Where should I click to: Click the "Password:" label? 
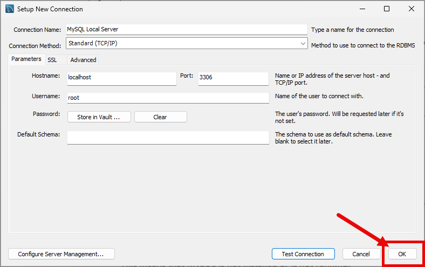46,114
